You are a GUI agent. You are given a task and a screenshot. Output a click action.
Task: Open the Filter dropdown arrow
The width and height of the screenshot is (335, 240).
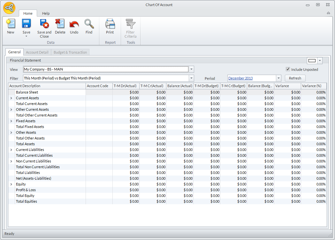click(x=191, y=78)
